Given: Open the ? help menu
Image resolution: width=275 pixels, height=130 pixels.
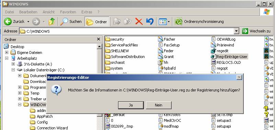Looking at the screenshot, I should pyautogui.click(x=99, y=12).
